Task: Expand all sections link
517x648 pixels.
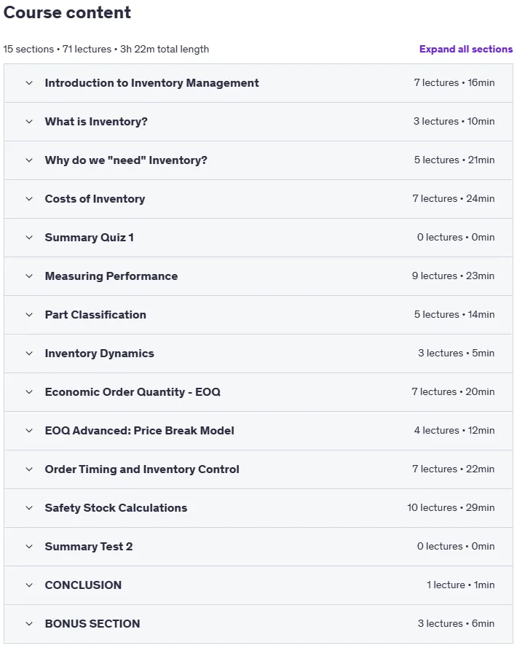Action: click(x=466, y=49)
